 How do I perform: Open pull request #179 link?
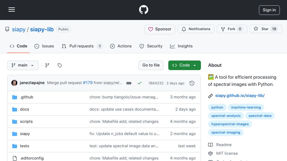(88, 83)
